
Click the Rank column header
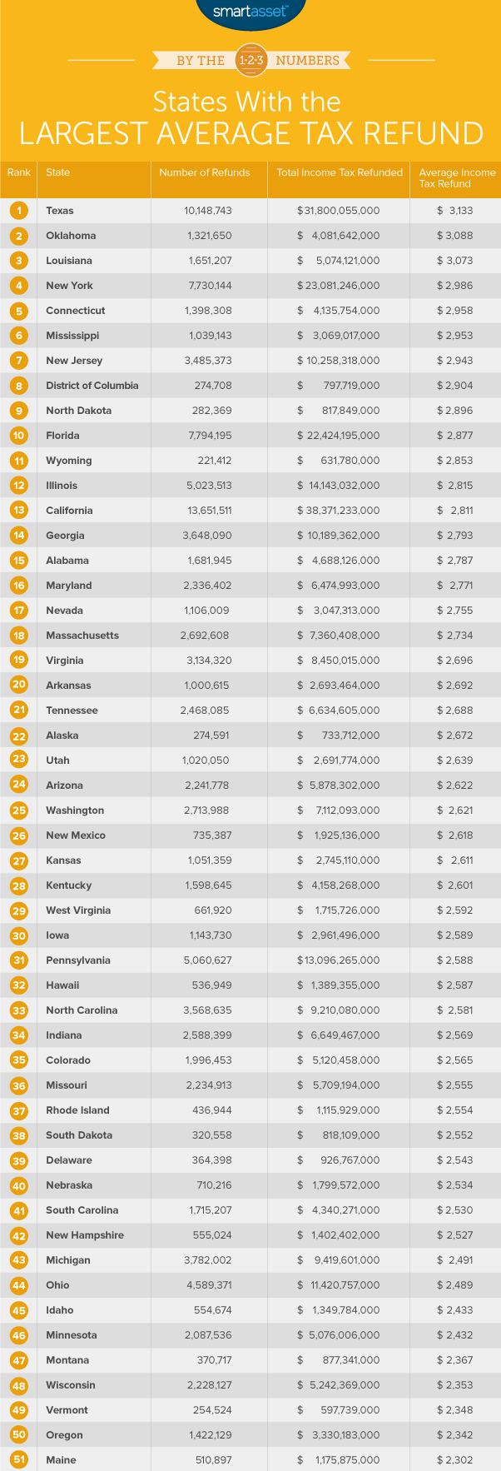pyautogui.click(x=19, y=173)
